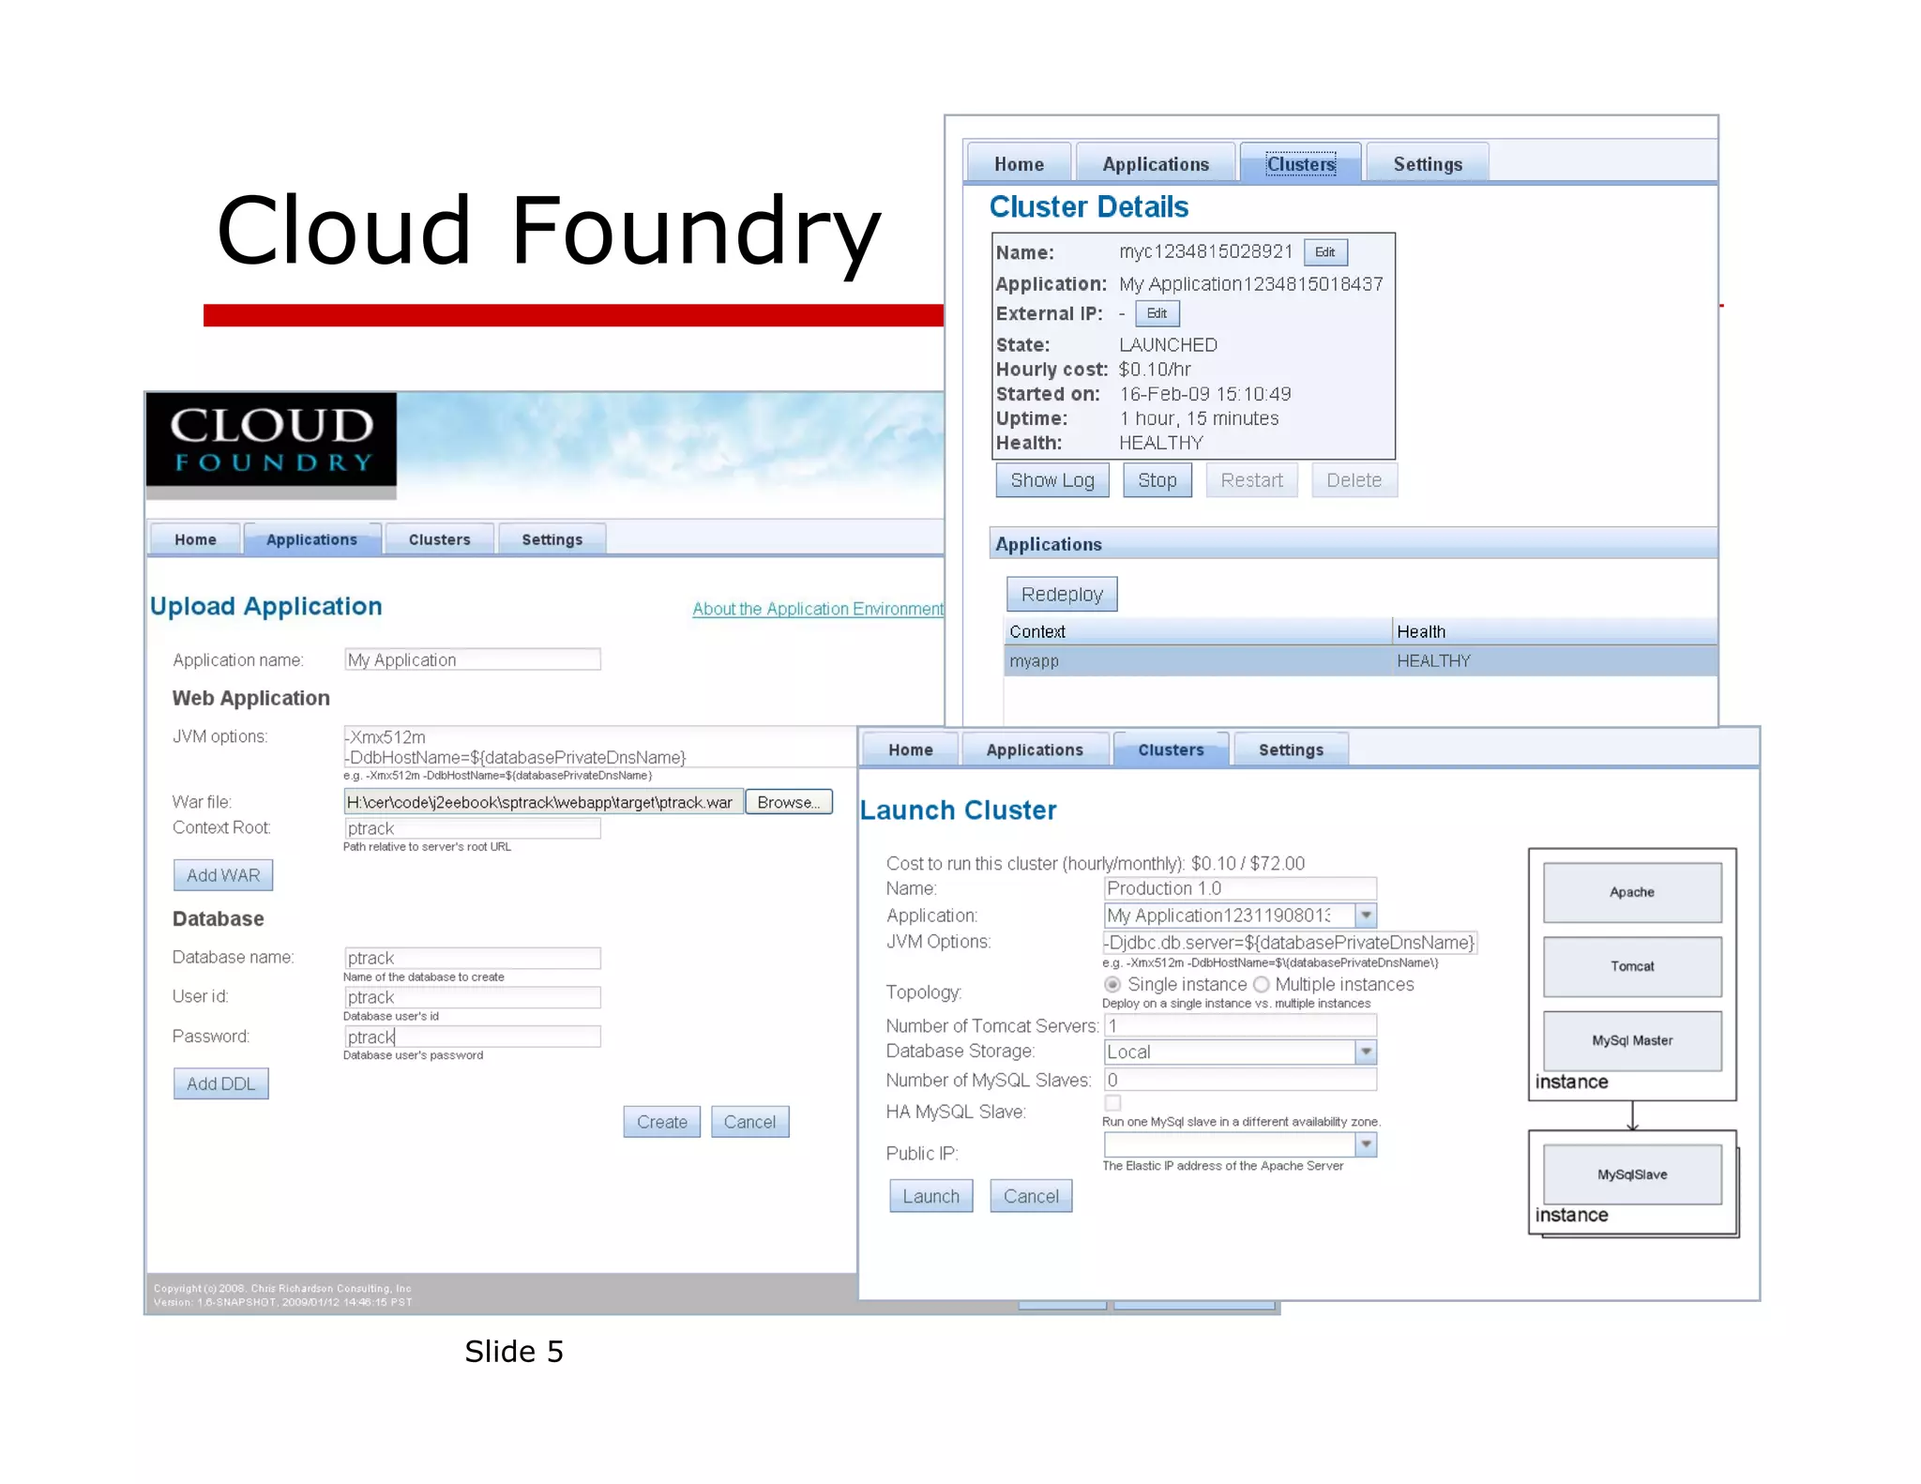Click the Redeploy button
The image size is (1921, 1484).
click(1062, 594)
